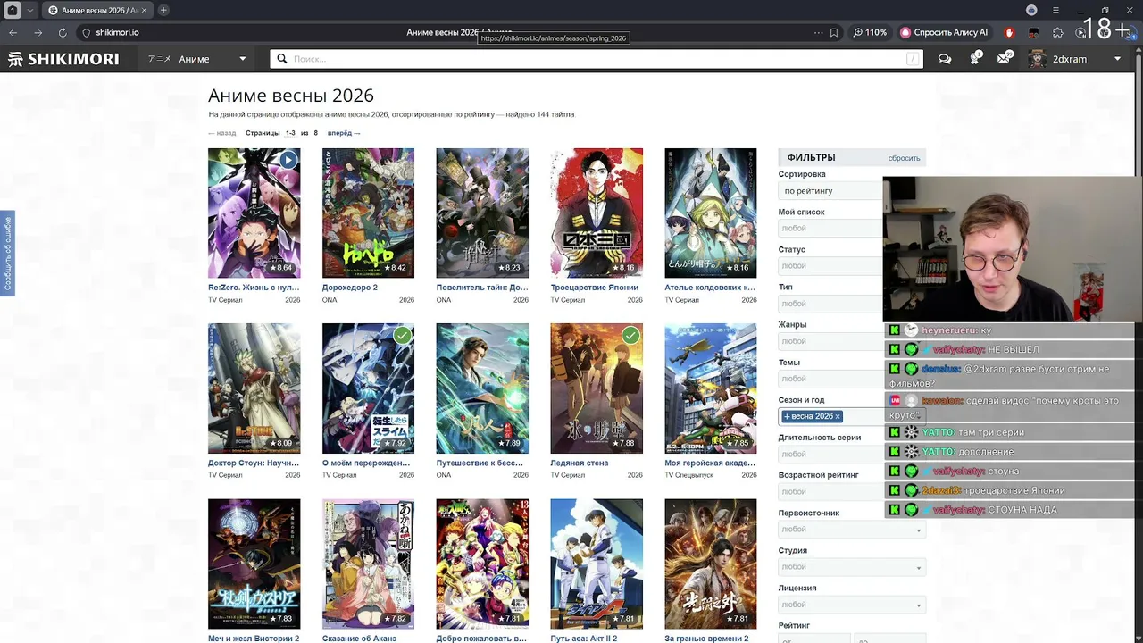Click the red hand adblock extension icon
1143x643 pixels.
pos(1010,32)
